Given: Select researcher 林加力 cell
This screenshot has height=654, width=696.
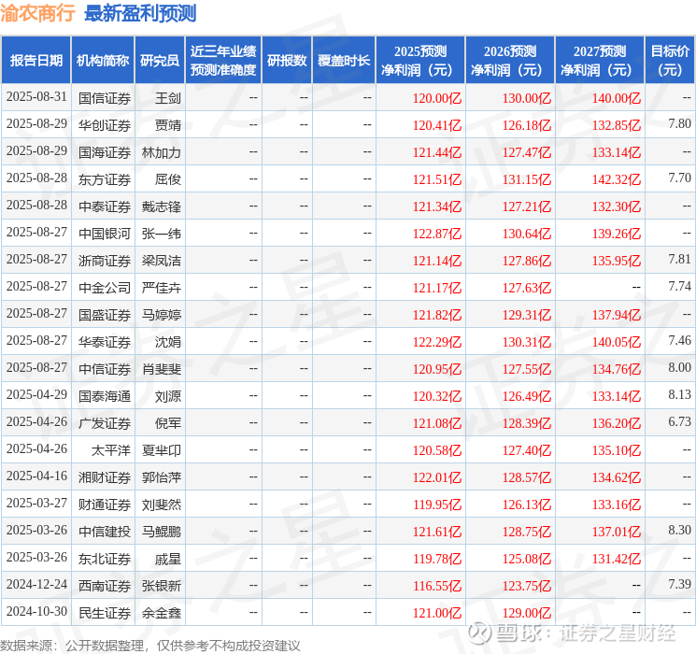Looking at the screenshot, I should point(161,152).
